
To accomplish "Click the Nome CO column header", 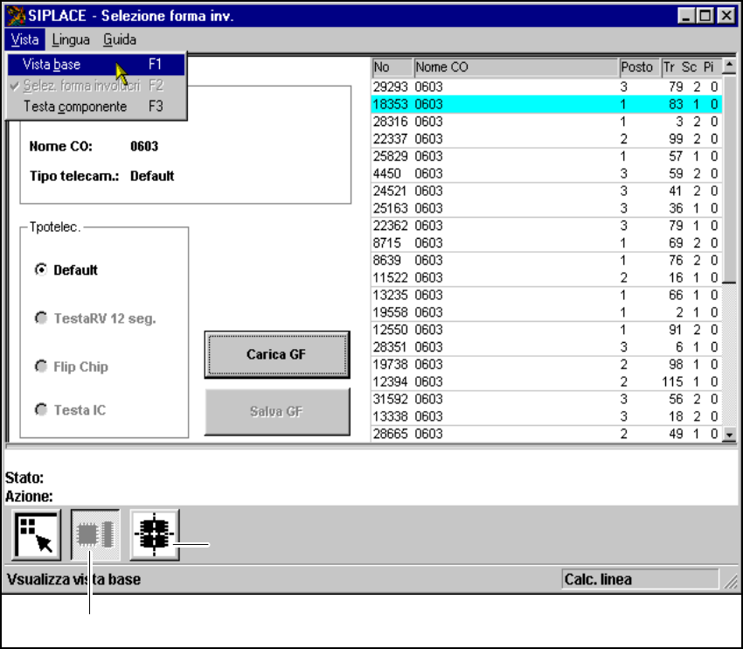I will (516, 67).
